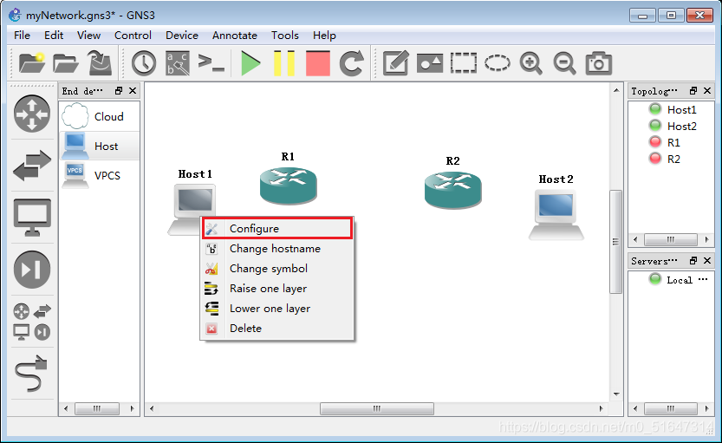Click End devices scrollbar left arrow
722x443 pixels.
[x=66, y=408]
